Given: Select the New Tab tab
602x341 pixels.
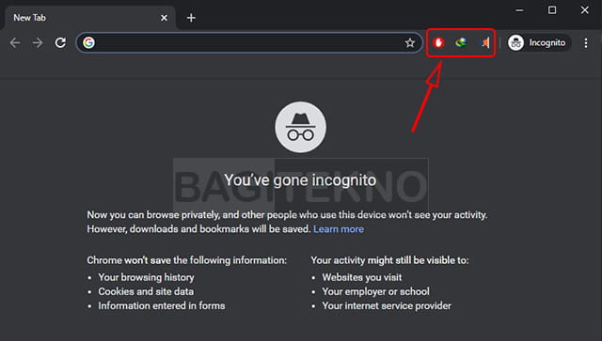Looking at the screenshot, I should click(x=90, y=18).
